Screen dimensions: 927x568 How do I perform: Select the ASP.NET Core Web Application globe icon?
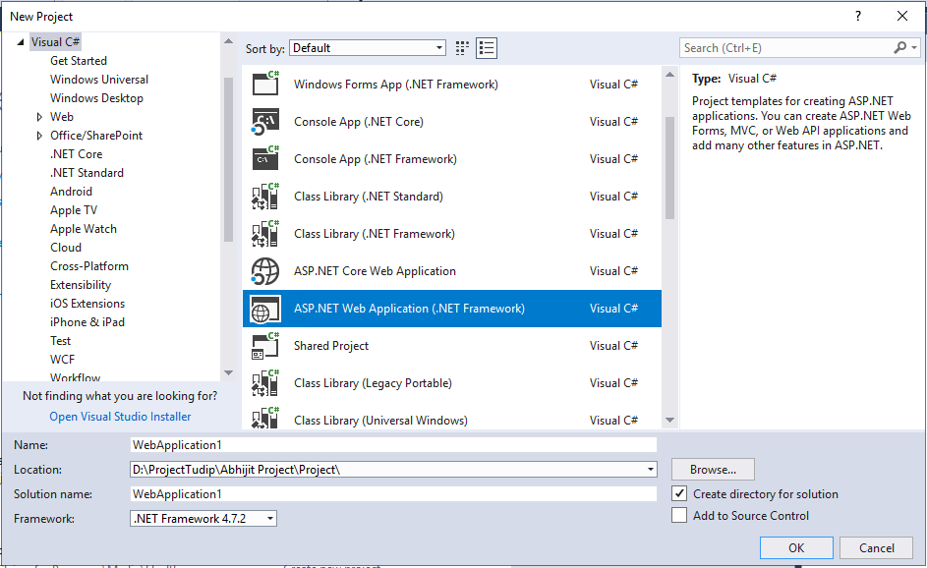(265, 270)
